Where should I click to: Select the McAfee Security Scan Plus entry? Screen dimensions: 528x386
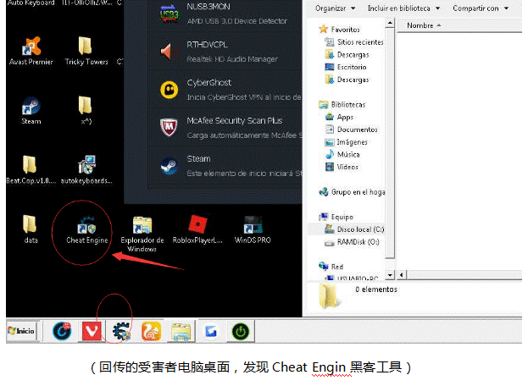(x=225, y=128)
